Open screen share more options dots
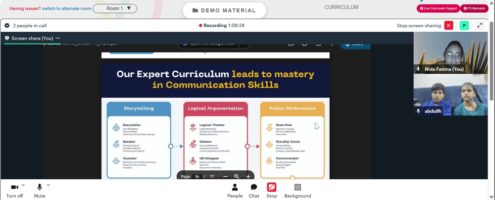This screenshot has width=495, height=200. [58, 38]
